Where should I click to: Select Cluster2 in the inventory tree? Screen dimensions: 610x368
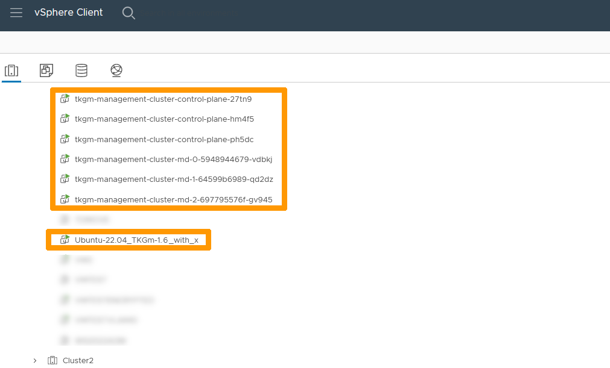tap(78, 361)
